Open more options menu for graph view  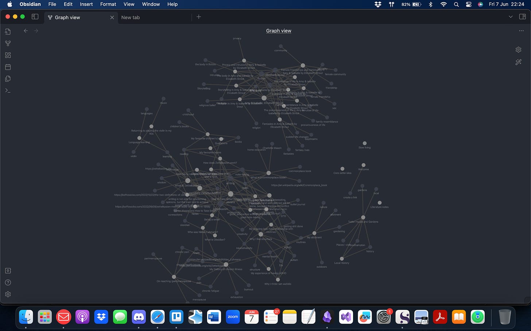click(x=521, y=31)
